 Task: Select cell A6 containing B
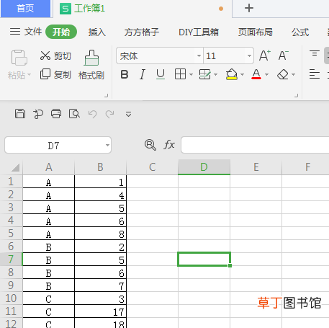point(49,247)
